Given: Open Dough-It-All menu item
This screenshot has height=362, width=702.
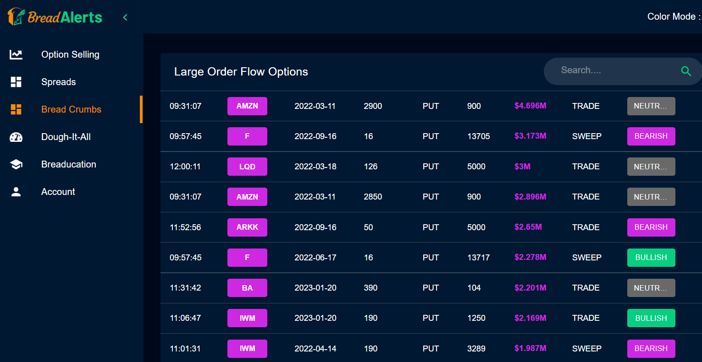Looking at the screenshot, I should tap(66, 137).
